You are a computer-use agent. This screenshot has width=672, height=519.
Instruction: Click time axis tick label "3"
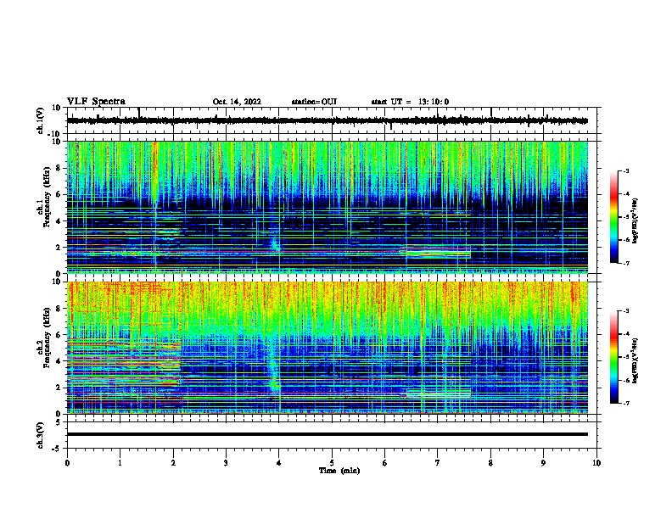click(226, 463)
